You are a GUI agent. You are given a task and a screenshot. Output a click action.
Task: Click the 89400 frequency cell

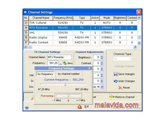[63, 37]
